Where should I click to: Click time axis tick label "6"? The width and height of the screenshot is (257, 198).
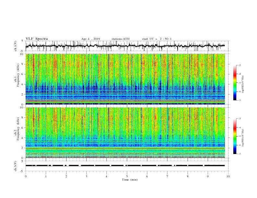coord(147,176)
